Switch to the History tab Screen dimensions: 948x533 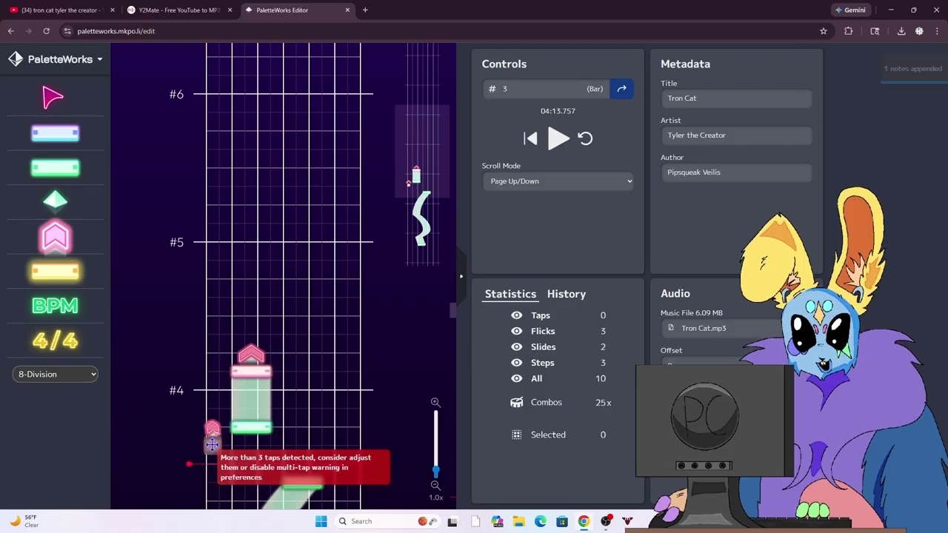(567, 294)
